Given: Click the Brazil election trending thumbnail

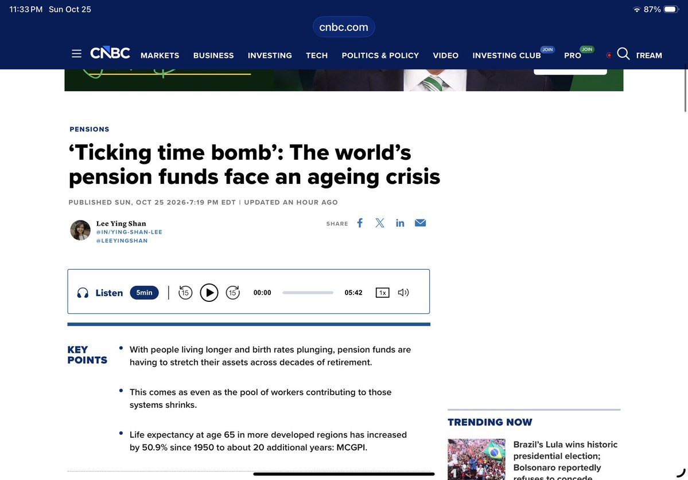Looking at the screenshot, I should pyautogui.click(x=476, y=459).
